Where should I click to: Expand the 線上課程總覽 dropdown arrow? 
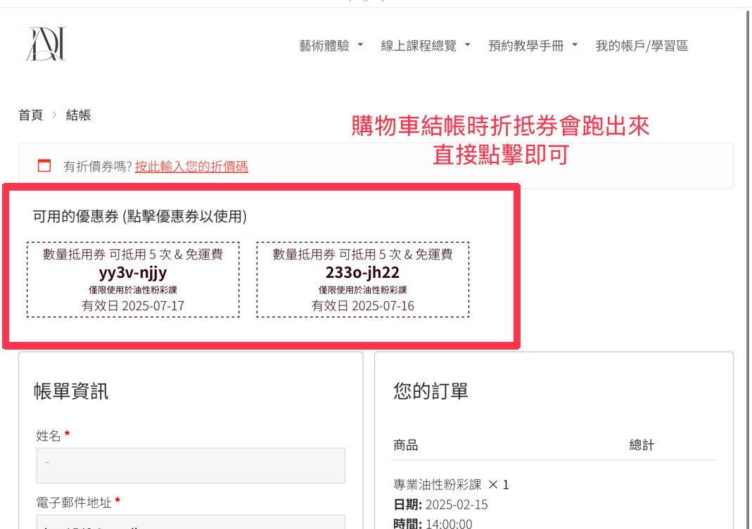[x=468, y=46]
